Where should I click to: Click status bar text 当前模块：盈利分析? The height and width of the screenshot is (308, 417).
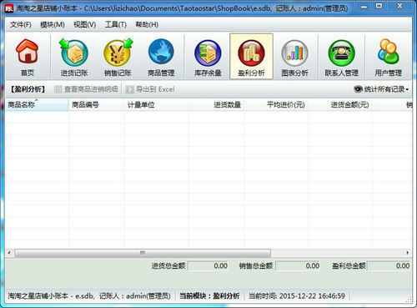coord(209,295)
